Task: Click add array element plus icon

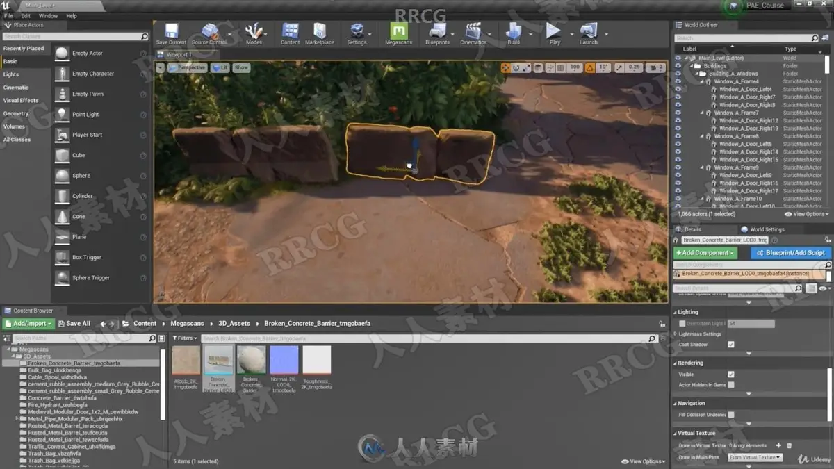Action: [x=778, y=445]
